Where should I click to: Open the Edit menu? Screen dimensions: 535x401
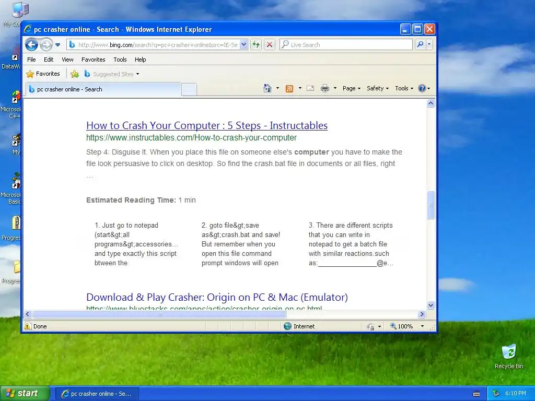pyautogui.click(x=49, y=60)
